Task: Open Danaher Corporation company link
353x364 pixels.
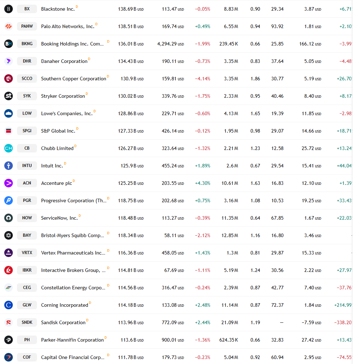Action: [x=64, y=61]
